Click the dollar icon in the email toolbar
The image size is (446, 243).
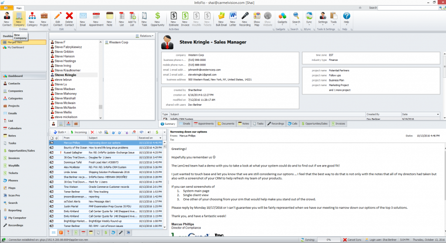[x=157, y=132]
